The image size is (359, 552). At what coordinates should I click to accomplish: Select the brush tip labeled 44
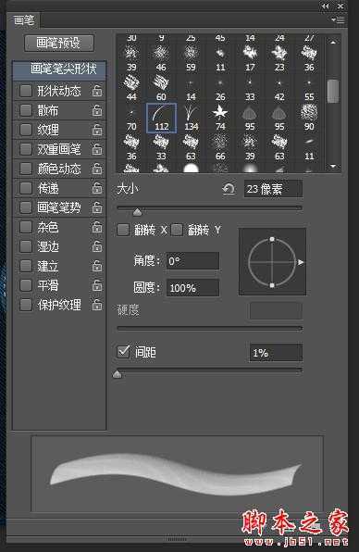131,88
